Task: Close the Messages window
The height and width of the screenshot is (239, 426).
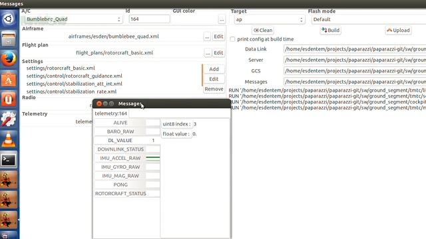Action: [x=99, y=104]
